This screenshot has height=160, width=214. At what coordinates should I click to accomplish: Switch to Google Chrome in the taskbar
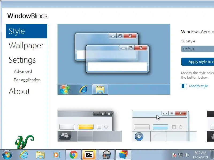pos(73,155)
